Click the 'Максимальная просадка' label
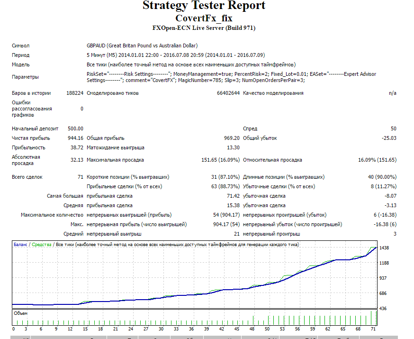Image resolution: width=414 pixels, height=339 pixels. [115, 160]
